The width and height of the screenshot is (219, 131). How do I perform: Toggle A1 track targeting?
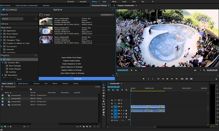point(115,110)
